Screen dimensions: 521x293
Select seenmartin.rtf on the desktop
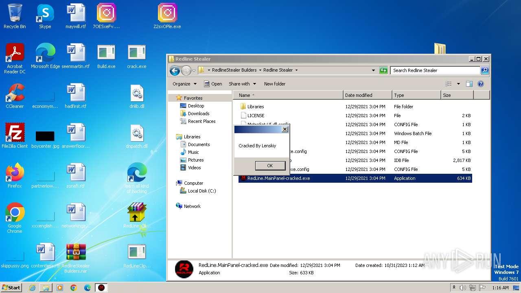[76, 56]
